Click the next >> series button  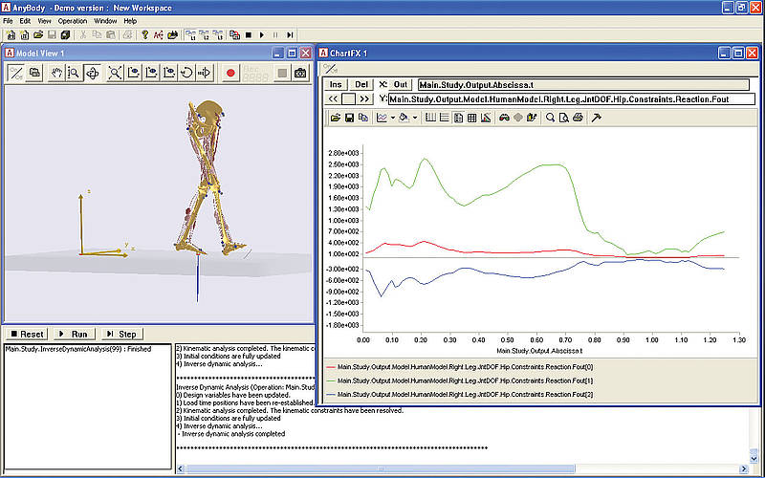(364, 99)
